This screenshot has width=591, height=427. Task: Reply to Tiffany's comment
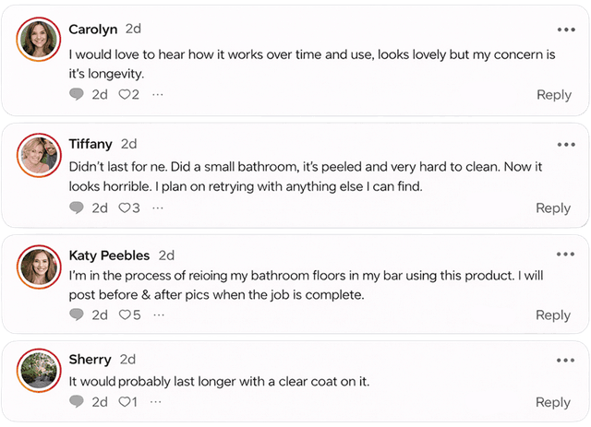coord(553,208)
